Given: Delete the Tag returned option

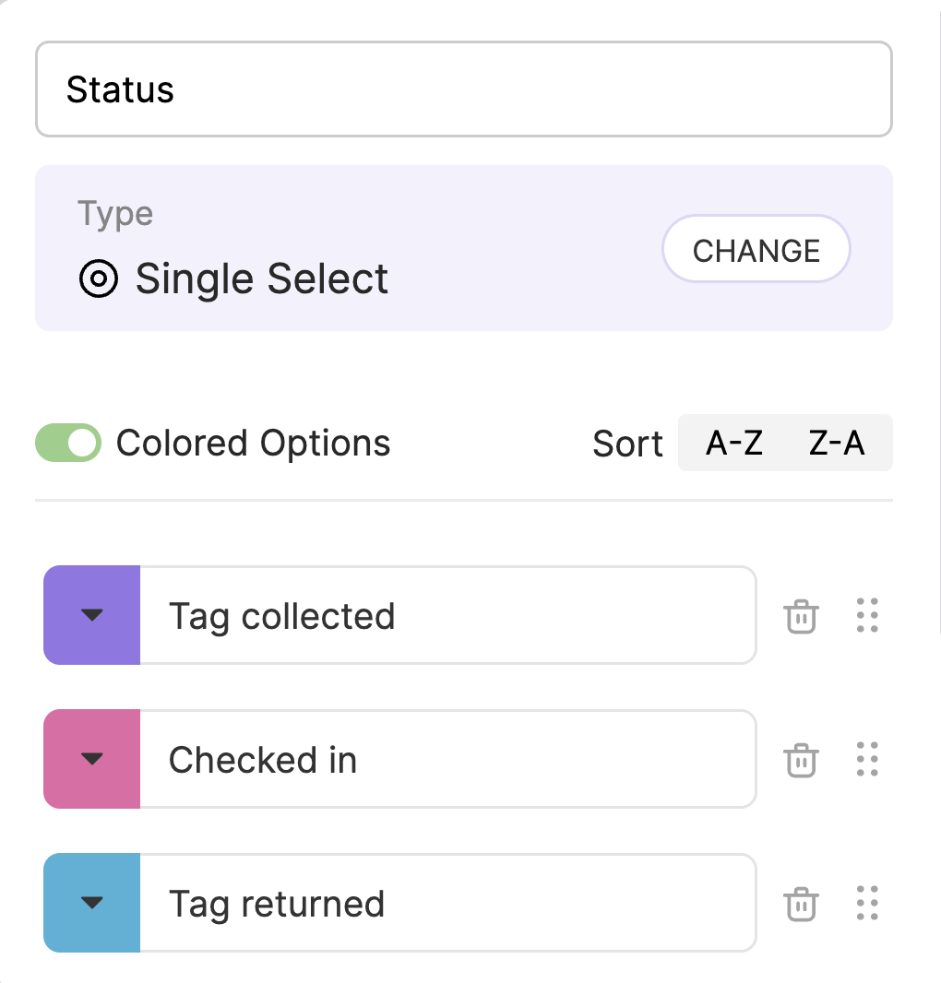Looking at the screenshot, I should (x=801, y=904).
